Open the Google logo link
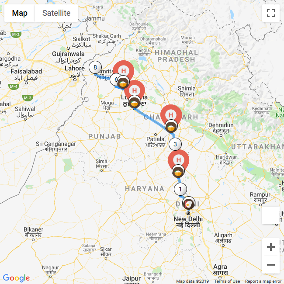The image size is (284, 284). [16, 278]
